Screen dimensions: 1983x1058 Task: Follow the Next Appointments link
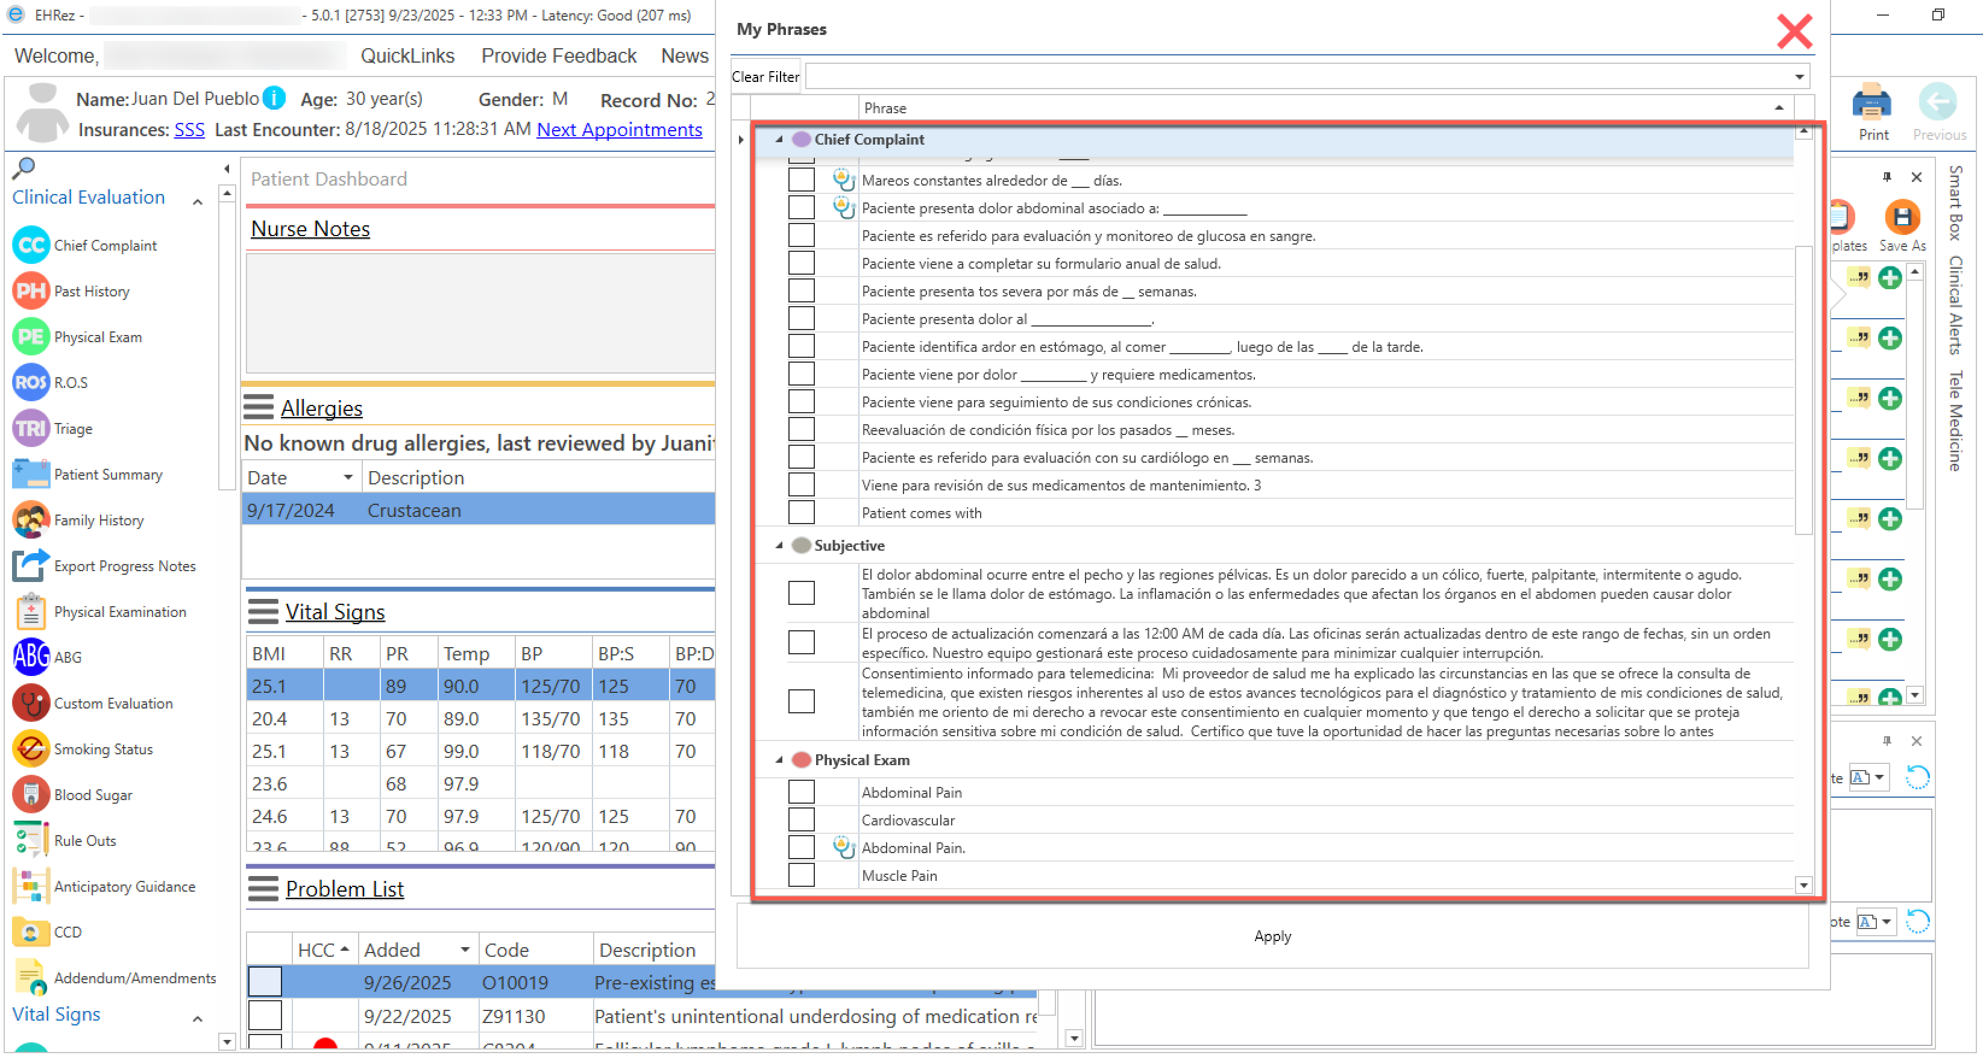[619, 130]
